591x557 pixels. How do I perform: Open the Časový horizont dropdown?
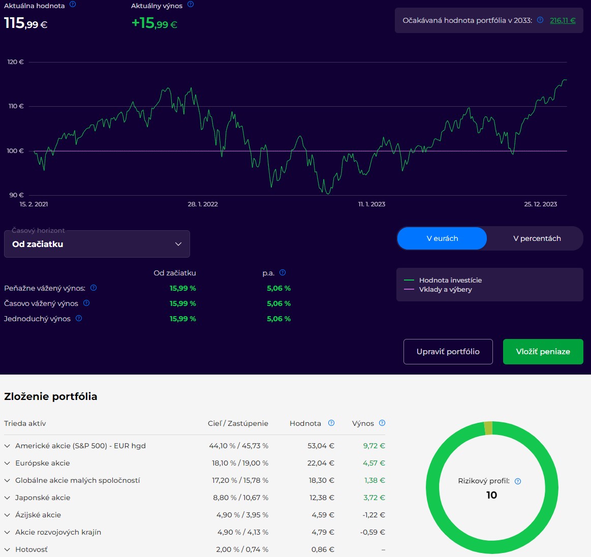[x=97, y=244]
